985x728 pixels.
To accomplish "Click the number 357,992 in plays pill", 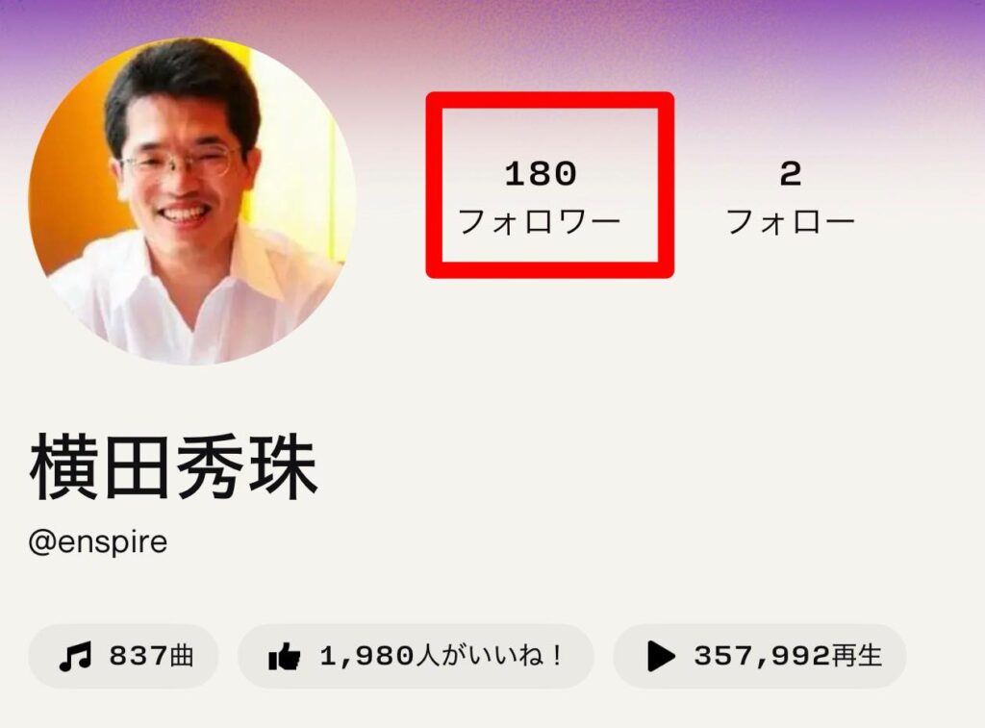I will coord(762,657).
